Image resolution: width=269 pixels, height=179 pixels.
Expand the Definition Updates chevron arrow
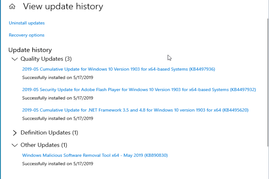tap(15, 133)
